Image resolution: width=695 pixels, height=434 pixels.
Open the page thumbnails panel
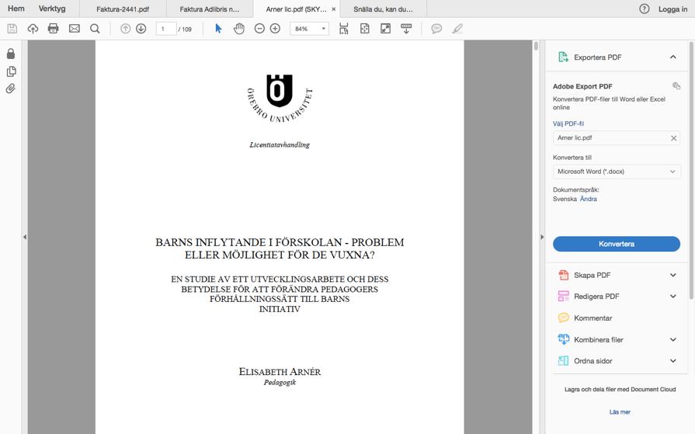[11, 71]
